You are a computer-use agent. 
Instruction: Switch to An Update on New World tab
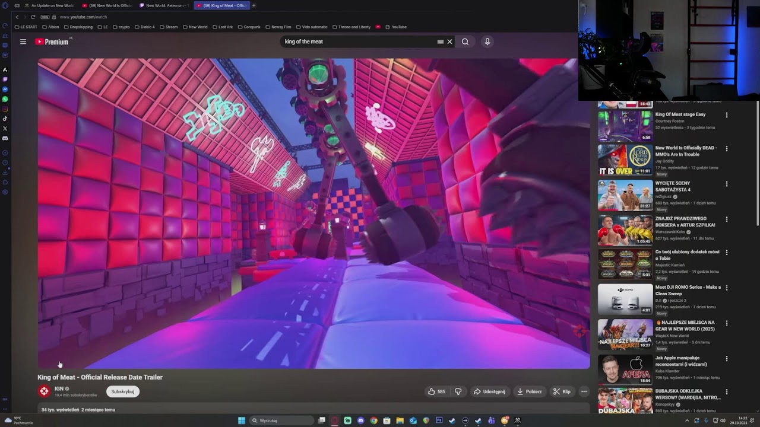click(x=49, y=5)
